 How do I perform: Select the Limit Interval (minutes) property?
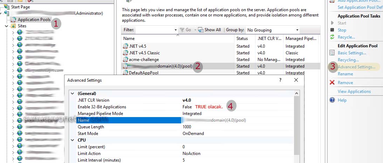tap(185, 160)
